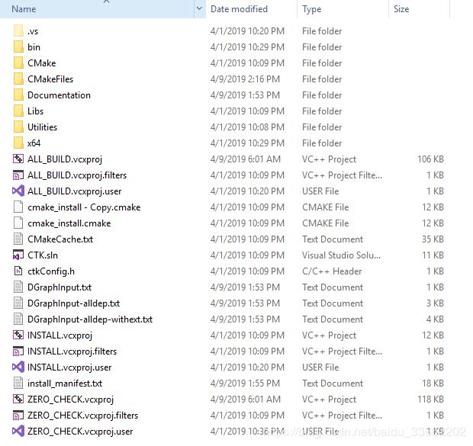Click the .vs folder icon

click(x=18, y=31)
